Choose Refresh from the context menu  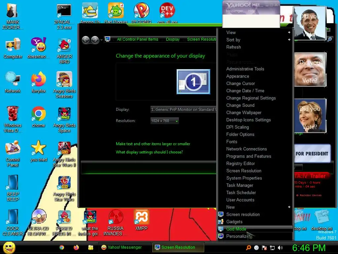[255, 47]
